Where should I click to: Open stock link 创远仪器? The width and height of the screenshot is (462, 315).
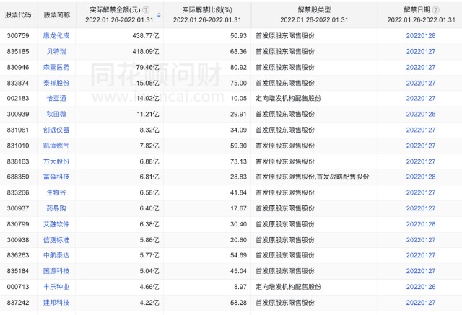(x=56, y=130)
